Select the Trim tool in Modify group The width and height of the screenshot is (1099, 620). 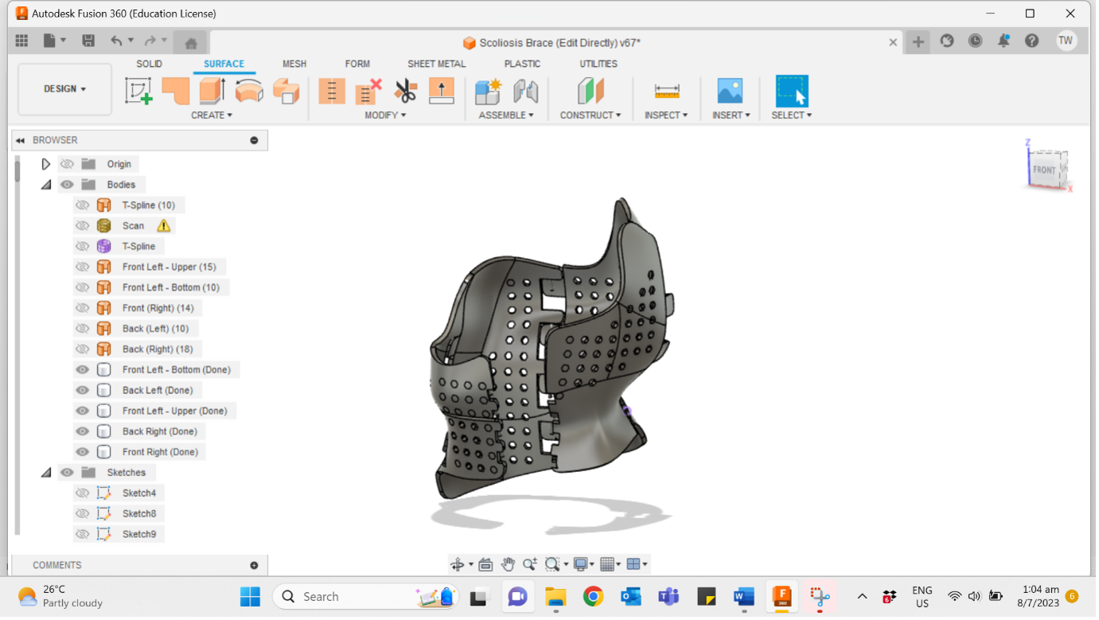coord(368,90)
